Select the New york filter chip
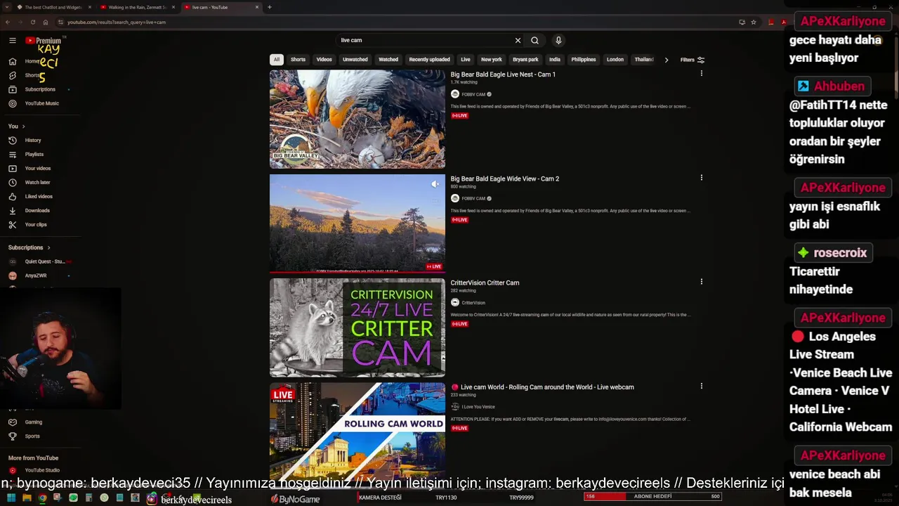Screen dimensions: 899x506 point(492,60)
